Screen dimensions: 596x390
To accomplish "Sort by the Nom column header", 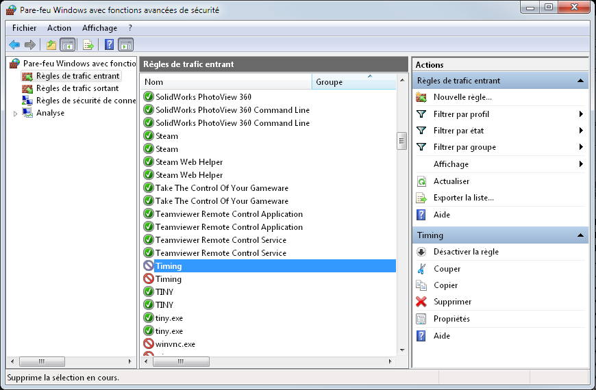I will (226, 82).
